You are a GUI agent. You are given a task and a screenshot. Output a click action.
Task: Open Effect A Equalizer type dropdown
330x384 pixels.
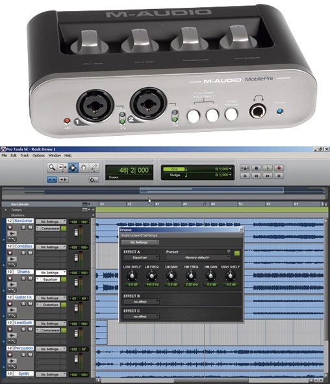point(141,258)
